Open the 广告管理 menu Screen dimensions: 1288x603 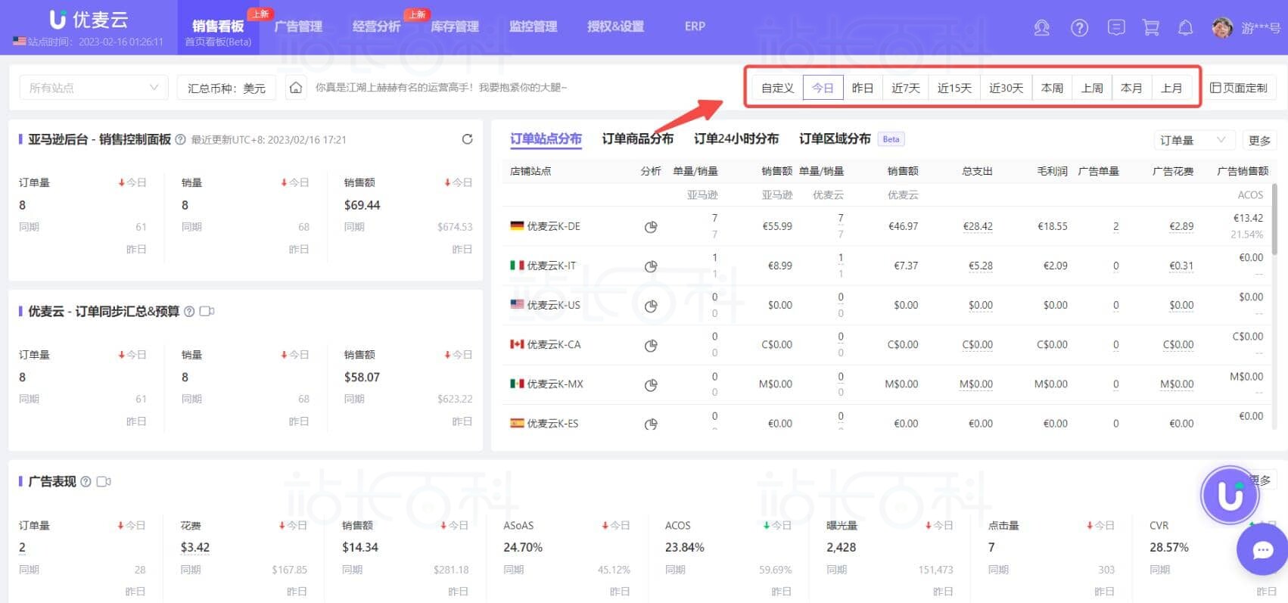pos(298,26)
